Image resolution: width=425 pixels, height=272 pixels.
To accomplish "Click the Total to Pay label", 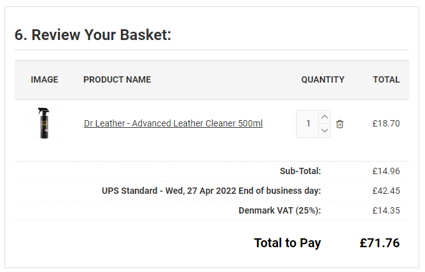I will [288, 243].
